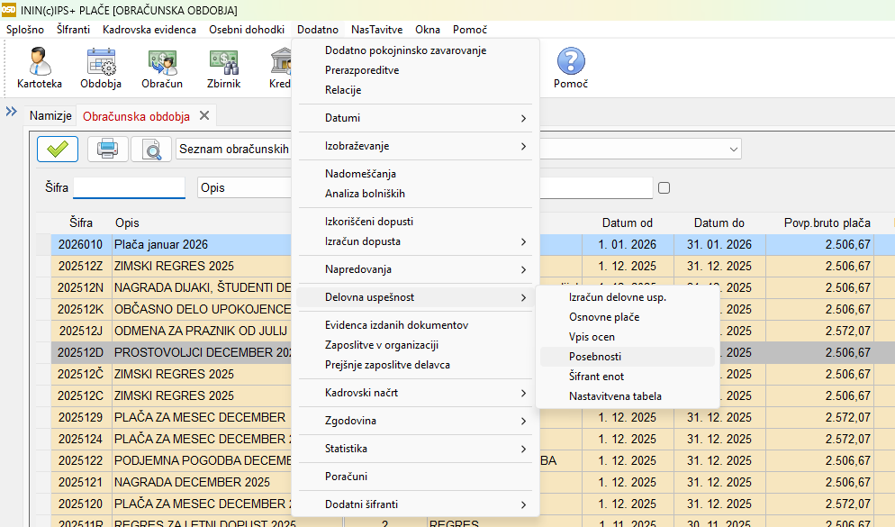Expand the side panel double-chevron
895x527 pixels.
coord(12,112)
